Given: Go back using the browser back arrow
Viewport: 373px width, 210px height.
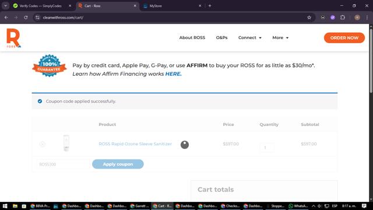Looking at the screenshot, I should (6, 17).
